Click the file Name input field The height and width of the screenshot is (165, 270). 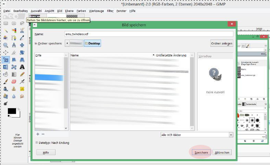point(149,34)
